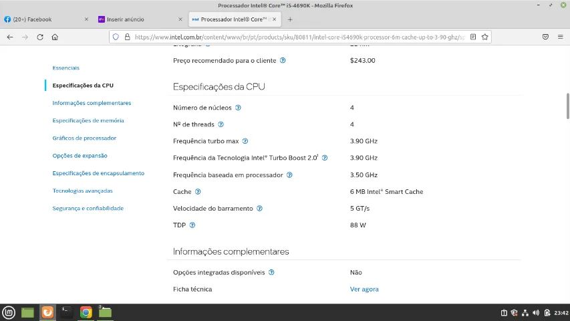Go back with the browser back arrow

tap(10, 37)
